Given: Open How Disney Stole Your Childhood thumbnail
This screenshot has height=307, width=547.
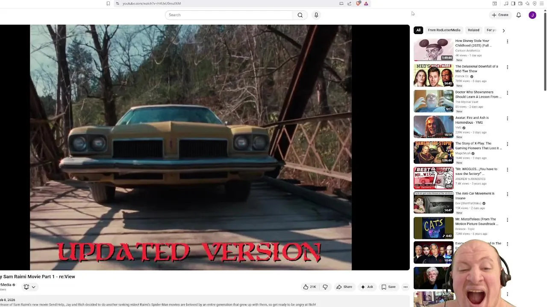Looking at the screenshot, I should [433, 50].
